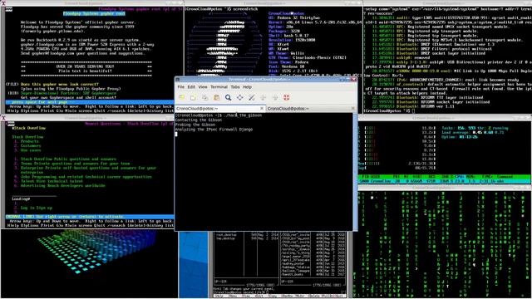Click the htop PID USER column header row

[444, 177]
